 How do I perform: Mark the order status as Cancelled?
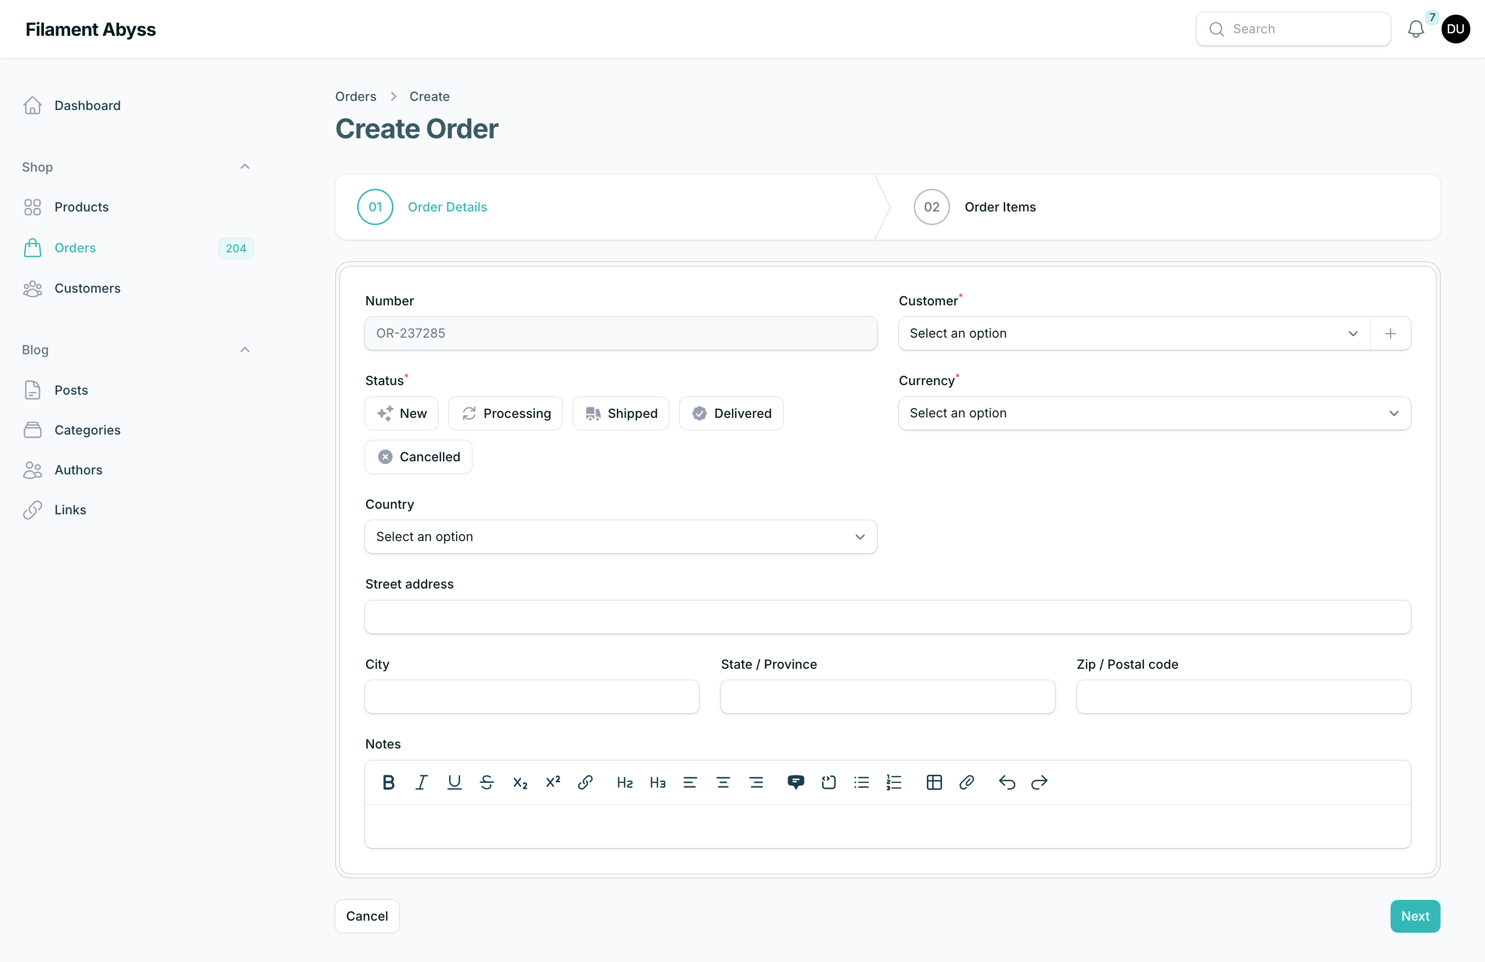click(x=418, y=456)
